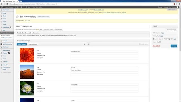This screenshot has width=181, height=102.
Task: Click the user avatar in the admin bar
Action: tap(177, 7)
